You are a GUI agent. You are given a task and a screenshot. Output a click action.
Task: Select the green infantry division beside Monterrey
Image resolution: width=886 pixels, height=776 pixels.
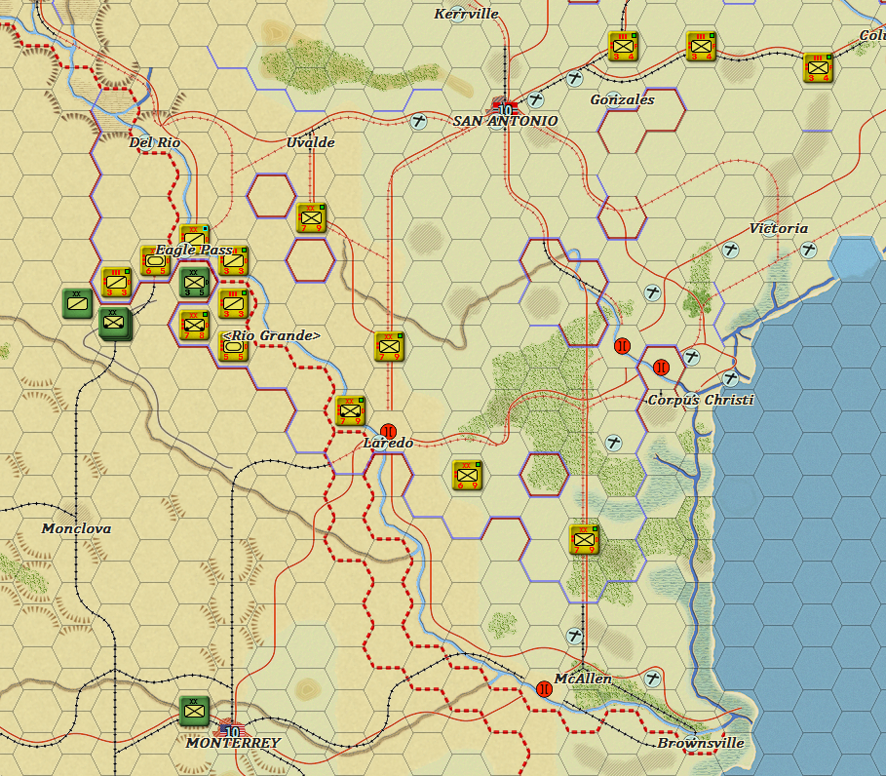pos(194,711)
